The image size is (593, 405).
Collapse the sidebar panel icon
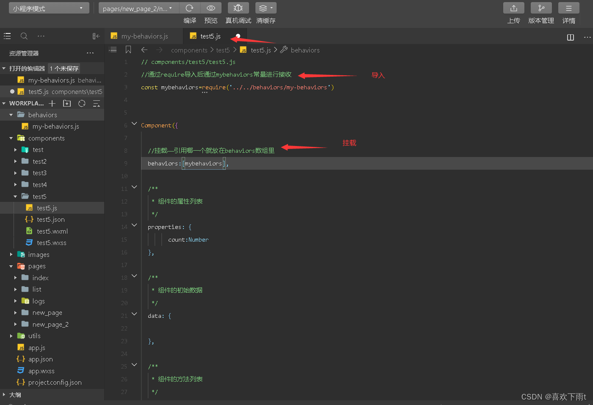pyautogui.click(x=96, y=36)
